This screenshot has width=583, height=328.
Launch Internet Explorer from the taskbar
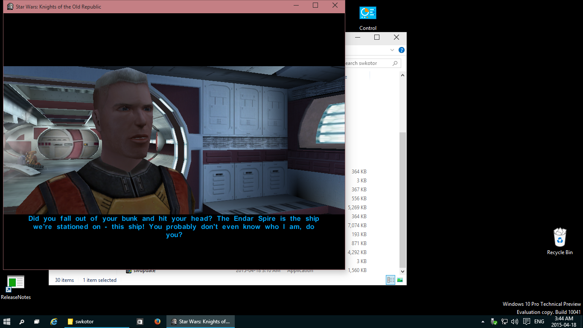pyautogui.click(x=54, y=322)
